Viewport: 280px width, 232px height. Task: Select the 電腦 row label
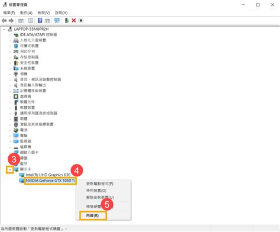(24, 136)
